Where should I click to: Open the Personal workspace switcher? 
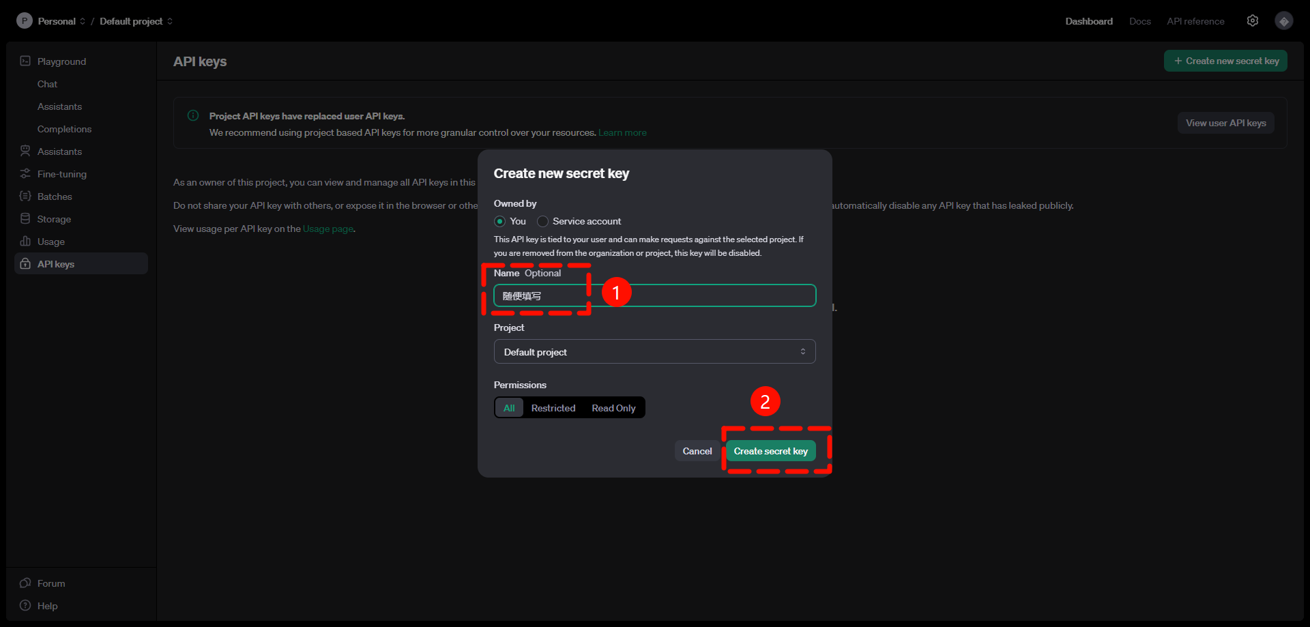(x=57, y=20)
